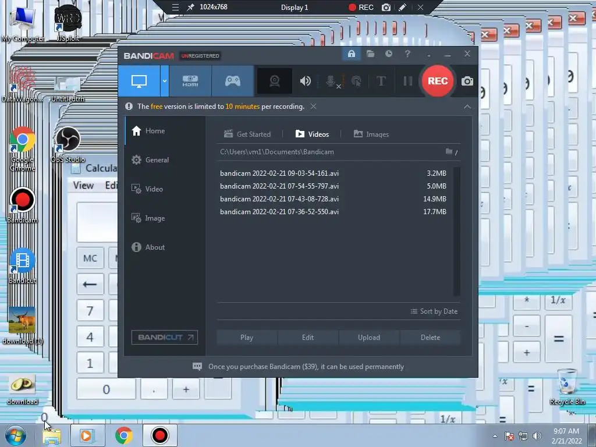Open OBS Studio desktop shortcut
596x447 pixels.
68,145
